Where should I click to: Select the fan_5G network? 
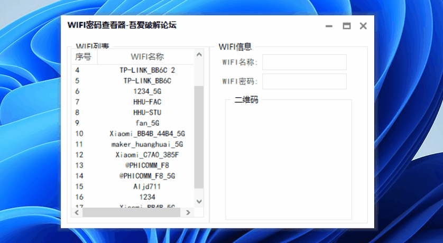(133, 123)
